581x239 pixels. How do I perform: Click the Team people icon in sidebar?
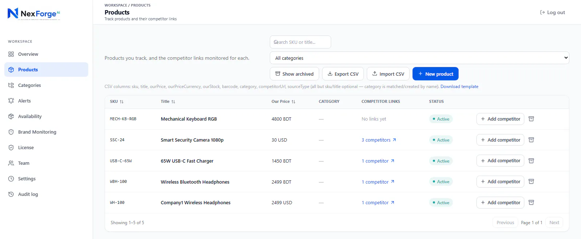point(11,163)
